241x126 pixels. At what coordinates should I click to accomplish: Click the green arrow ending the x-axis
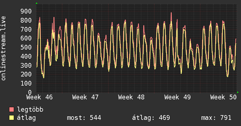(238, 92)
